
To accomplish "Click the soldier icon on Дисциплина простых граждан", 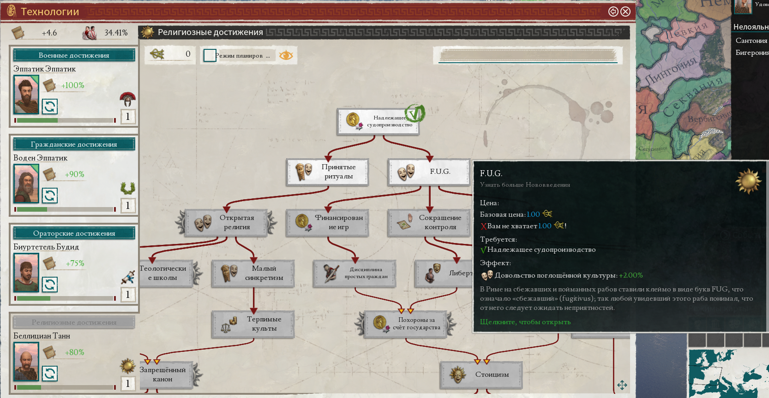I will coord(331,273).
